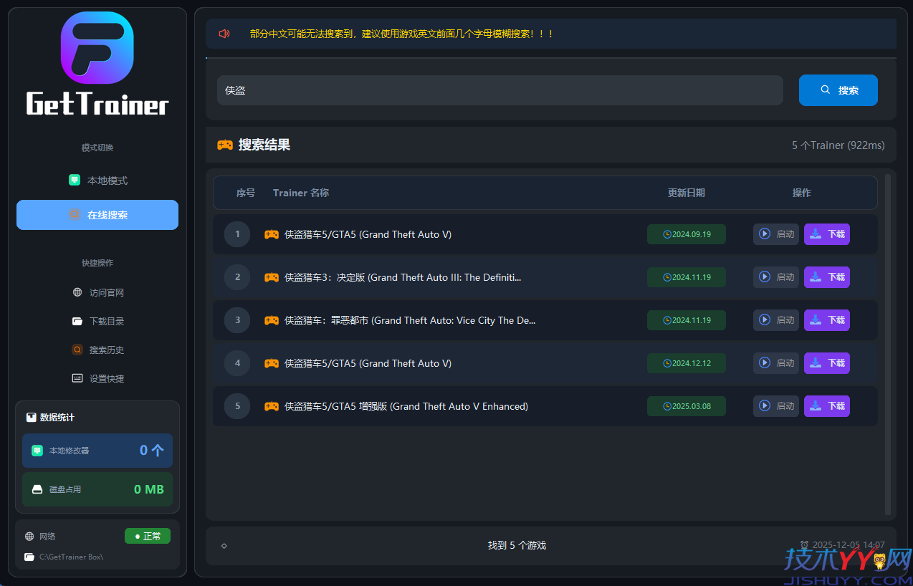Open 本地修改器 count entry in 数据统计

97,450
